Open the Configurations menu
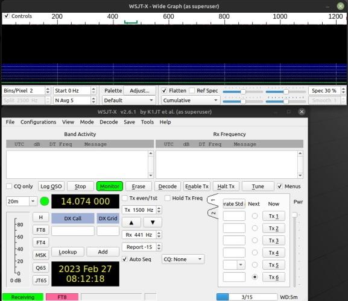Screen dimensions: 348x301 (39, 122)
